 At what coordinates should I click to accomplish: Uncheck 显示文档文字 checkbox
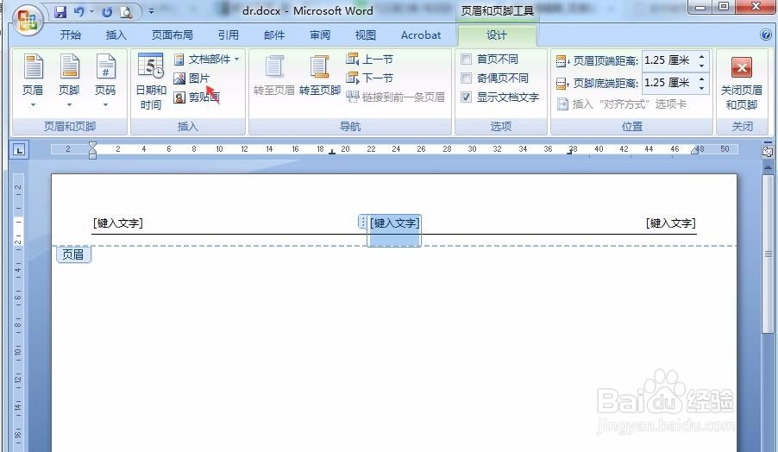(466, 97)
